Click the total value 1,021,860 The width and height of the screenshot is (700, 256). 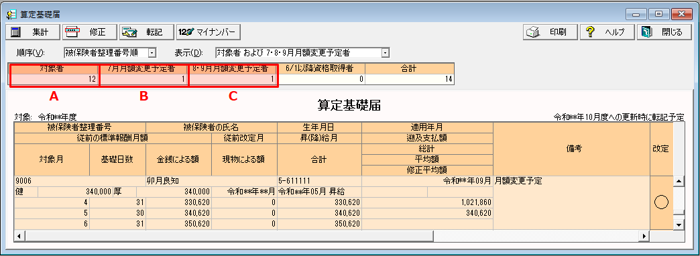click(x=427, y=202)
